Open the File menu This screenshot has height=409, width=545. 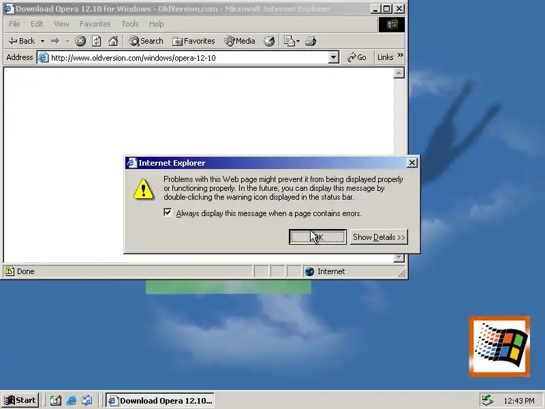point(14,24)
